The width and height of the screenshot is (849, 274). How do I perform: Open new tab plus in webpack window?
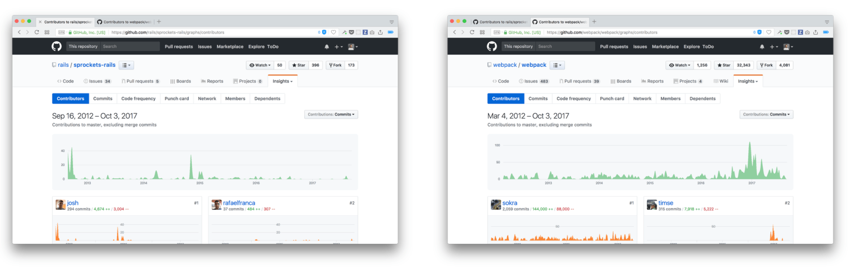click(x=594, y=22)
